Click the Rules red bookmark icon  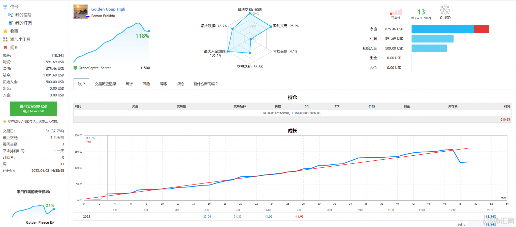(x=5, y=48)
